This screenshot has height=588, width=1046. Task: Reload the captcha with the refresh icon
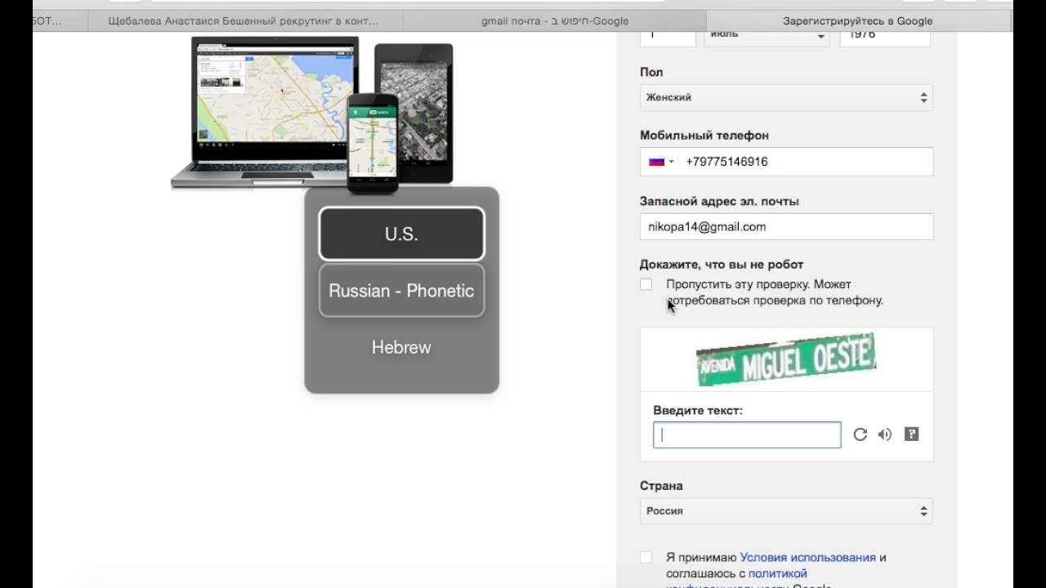point(860,434)
